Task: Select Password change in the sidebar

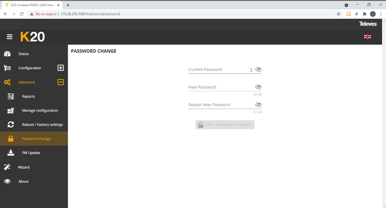Action: [36, 139]
